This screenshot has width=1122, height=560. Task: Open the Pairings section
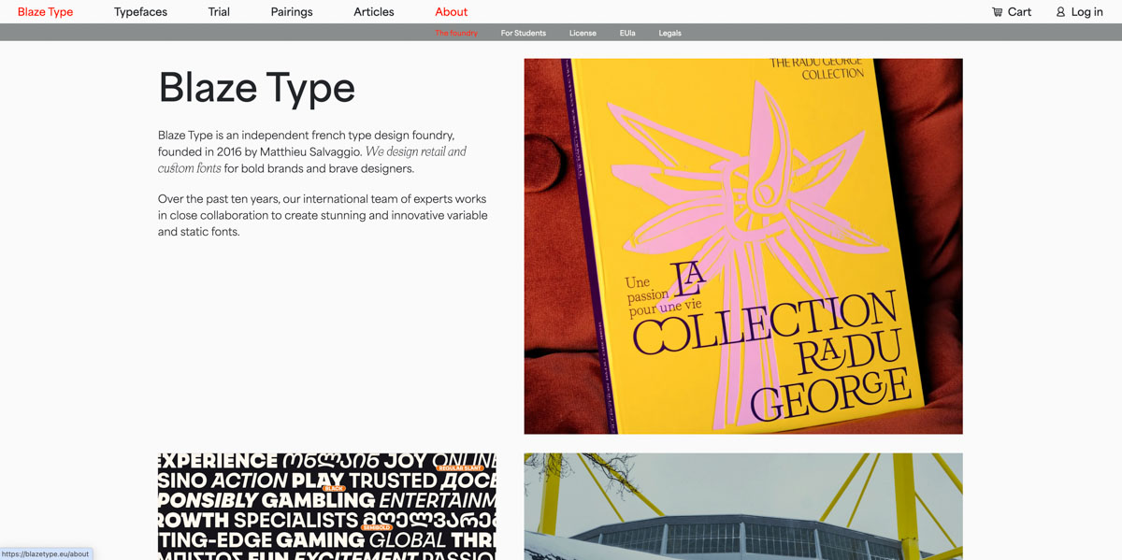tap(292, 12)
